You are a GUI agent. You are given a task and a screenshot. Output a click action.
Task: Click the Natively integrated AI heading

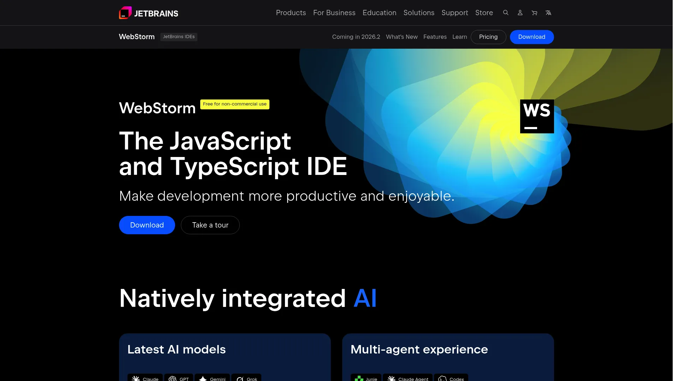point(248,298)
